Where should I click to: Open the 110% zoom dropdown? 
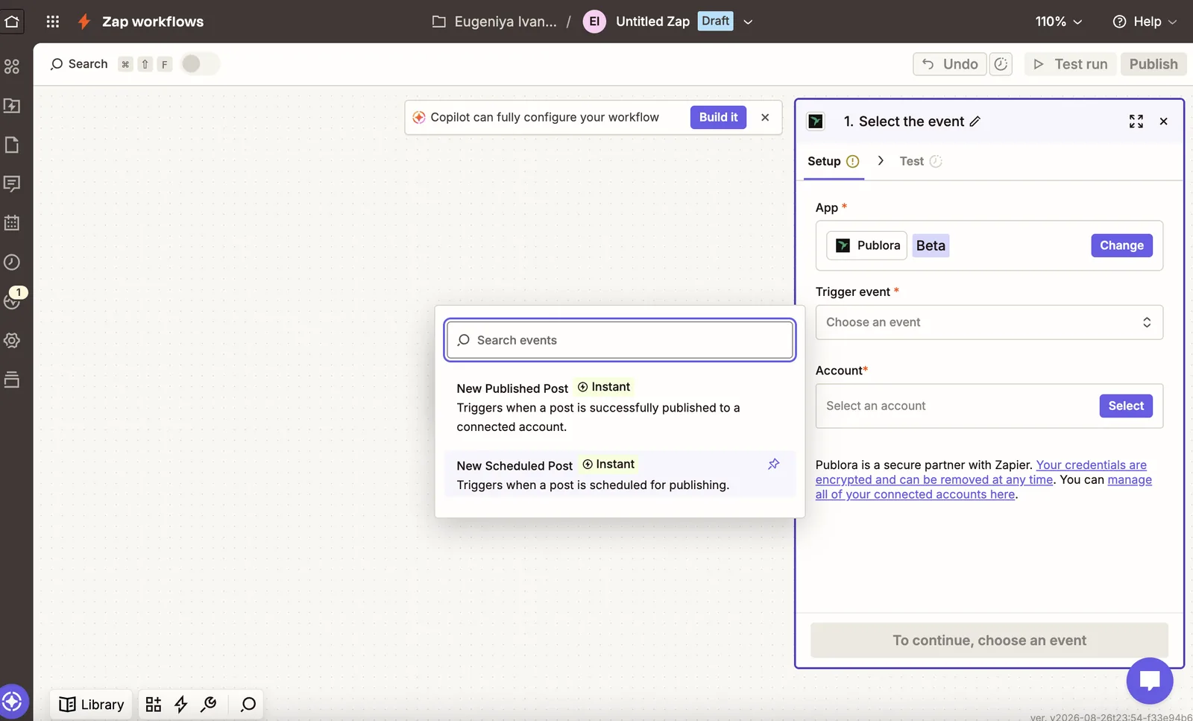[1058, 22]
